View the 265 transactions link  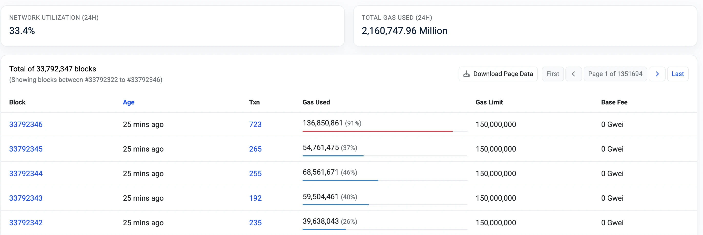click(x=255, y=149)
